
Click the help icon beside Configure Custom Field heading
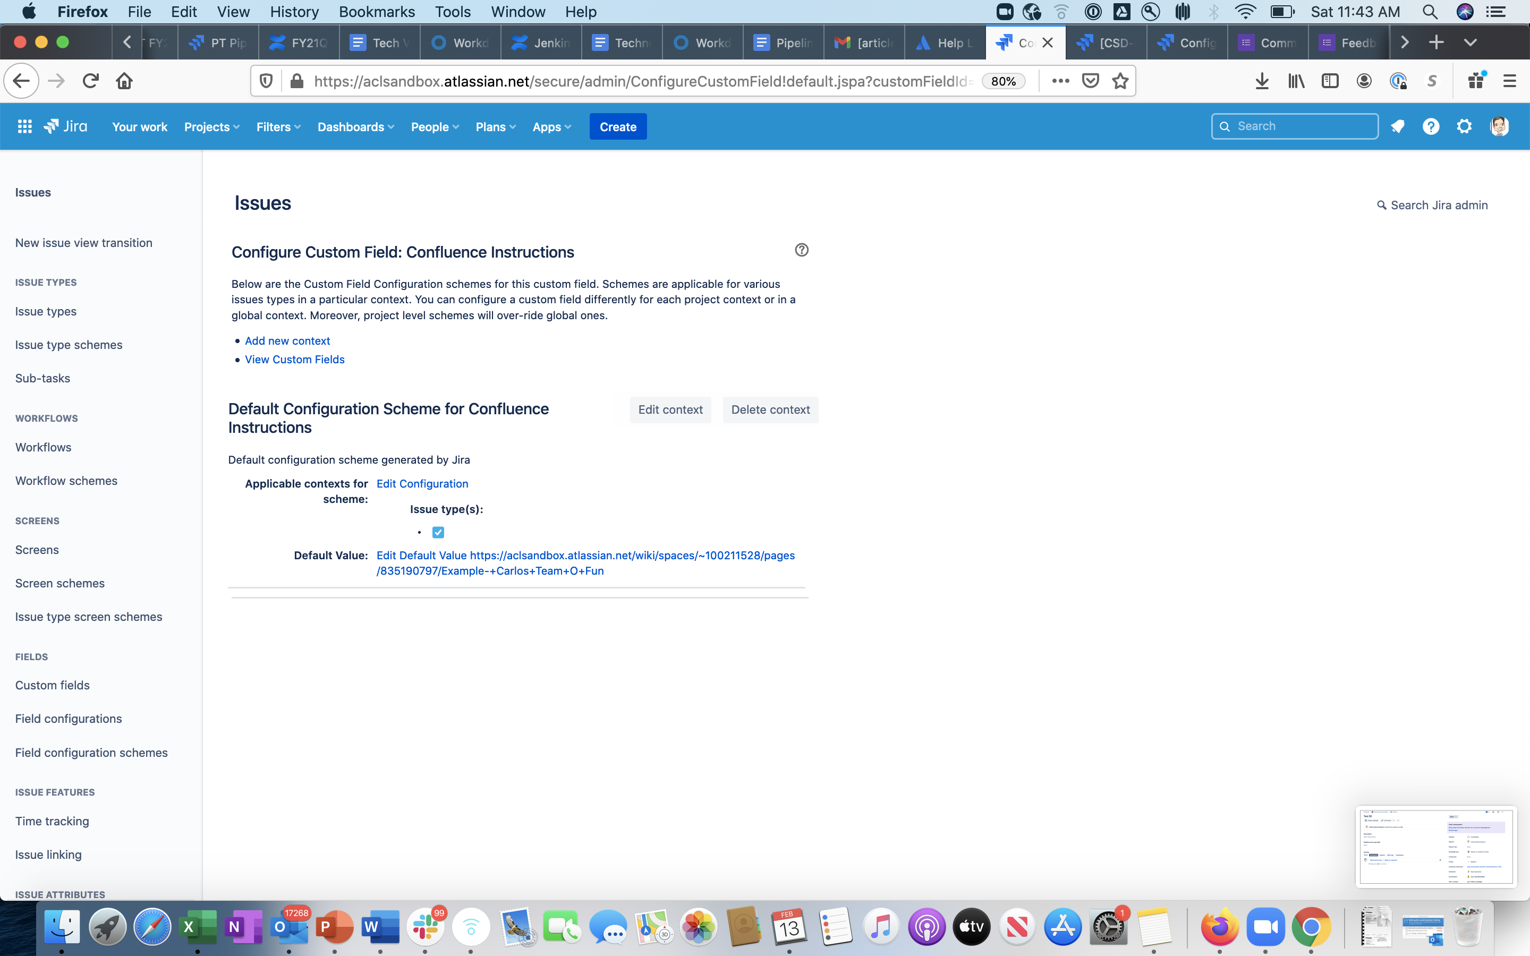coord(801,250)
